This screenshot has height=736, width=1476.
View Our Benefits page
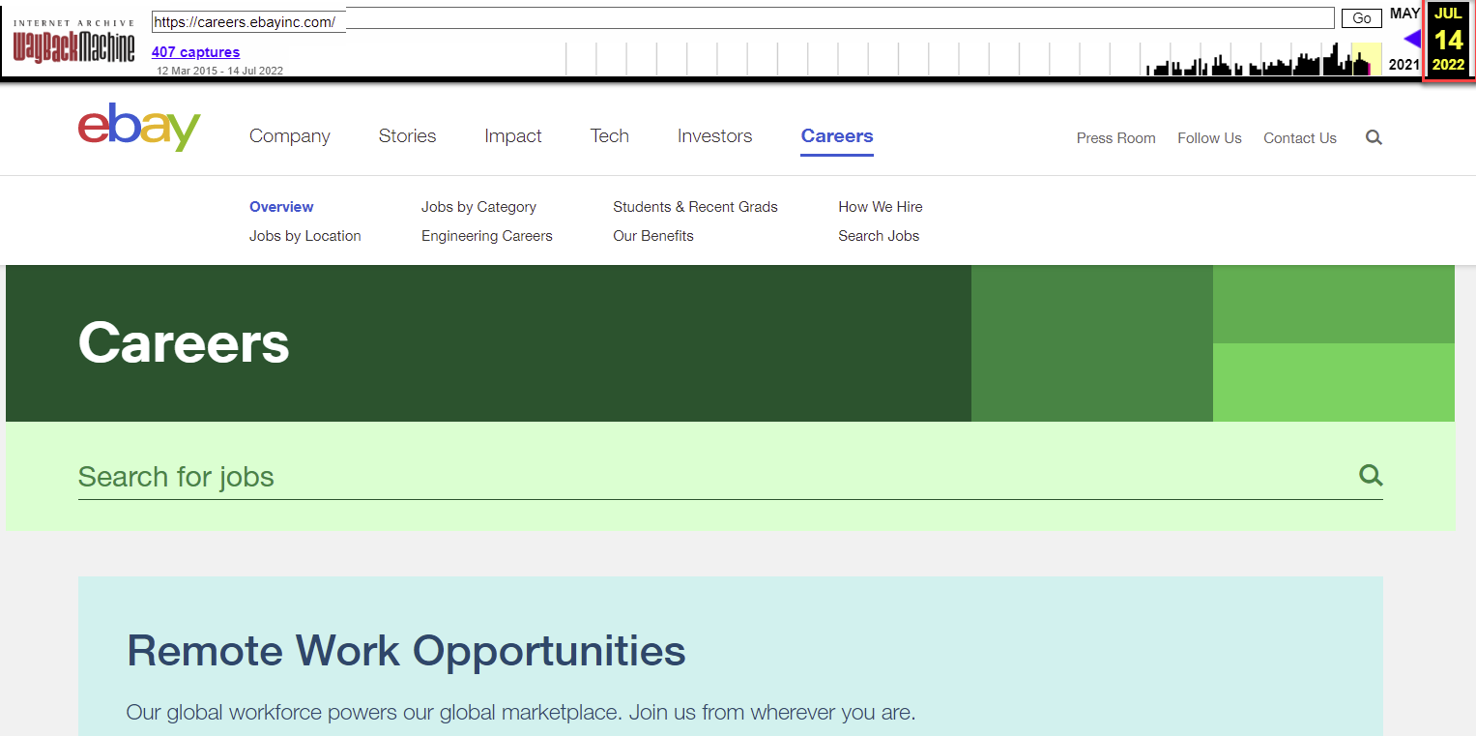pos(653,236)
